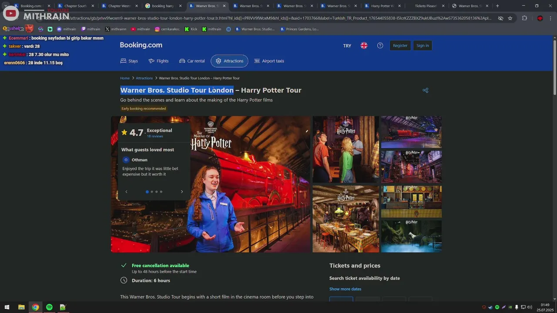Open the tab search arrow at far left
Screen dimensions: 557x313
click(x=5, y=6)
